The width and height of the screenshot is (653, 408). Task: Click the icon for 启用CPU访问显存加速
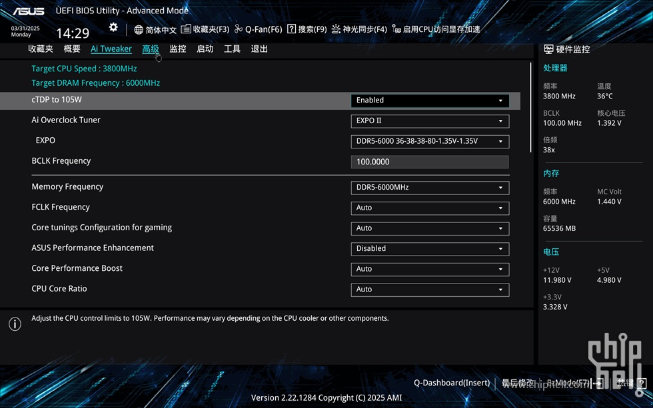click(396, 29)
